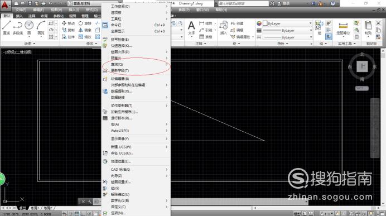Choose the Copy (复制) tool
Viewport: 386px width, 216px height.
68,30
